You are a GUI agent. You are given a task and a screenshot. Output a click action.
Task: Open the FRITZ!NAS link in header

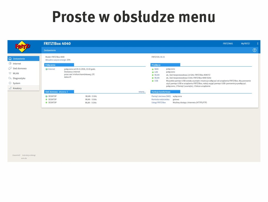228,43
